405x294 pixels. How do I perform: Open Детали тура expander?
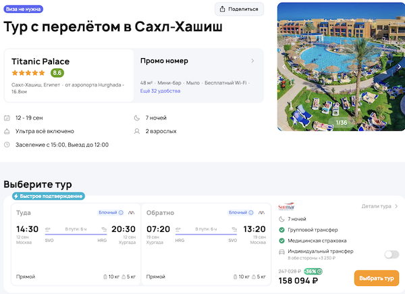click(380, 206)
